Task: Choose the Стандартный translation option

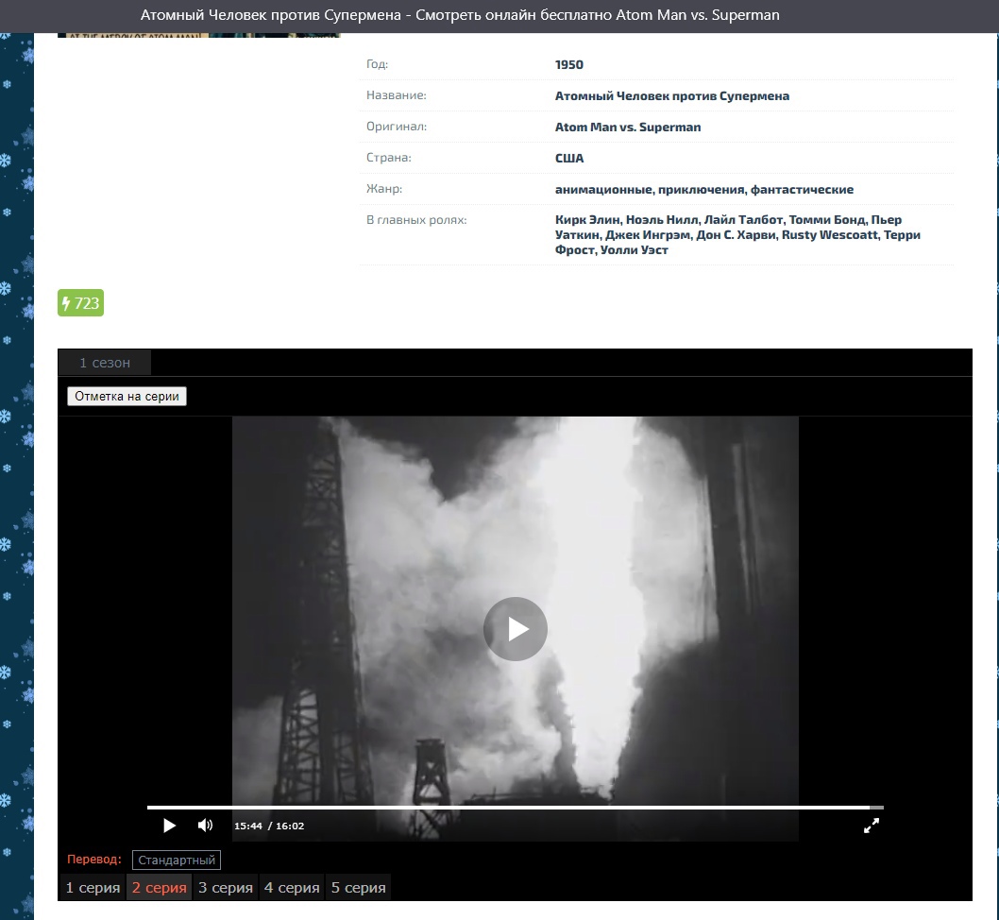Action: (177, 860)
